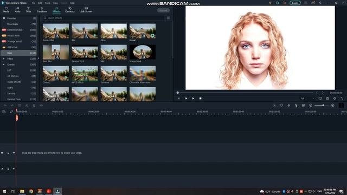This screenshot has height=195, width=347.
Task: Click the timeline split scissors icon
Action: [x=27, y=106]
